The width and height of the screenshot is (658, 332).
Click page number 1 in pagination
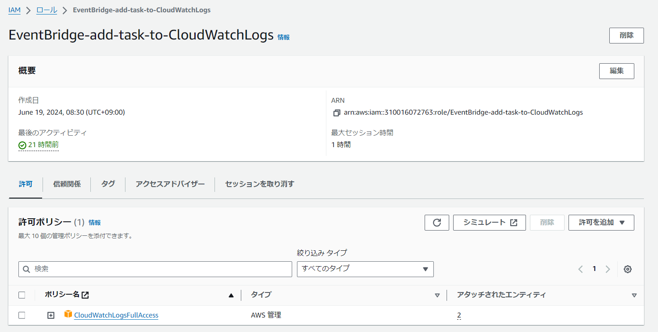tap(594, 269)
